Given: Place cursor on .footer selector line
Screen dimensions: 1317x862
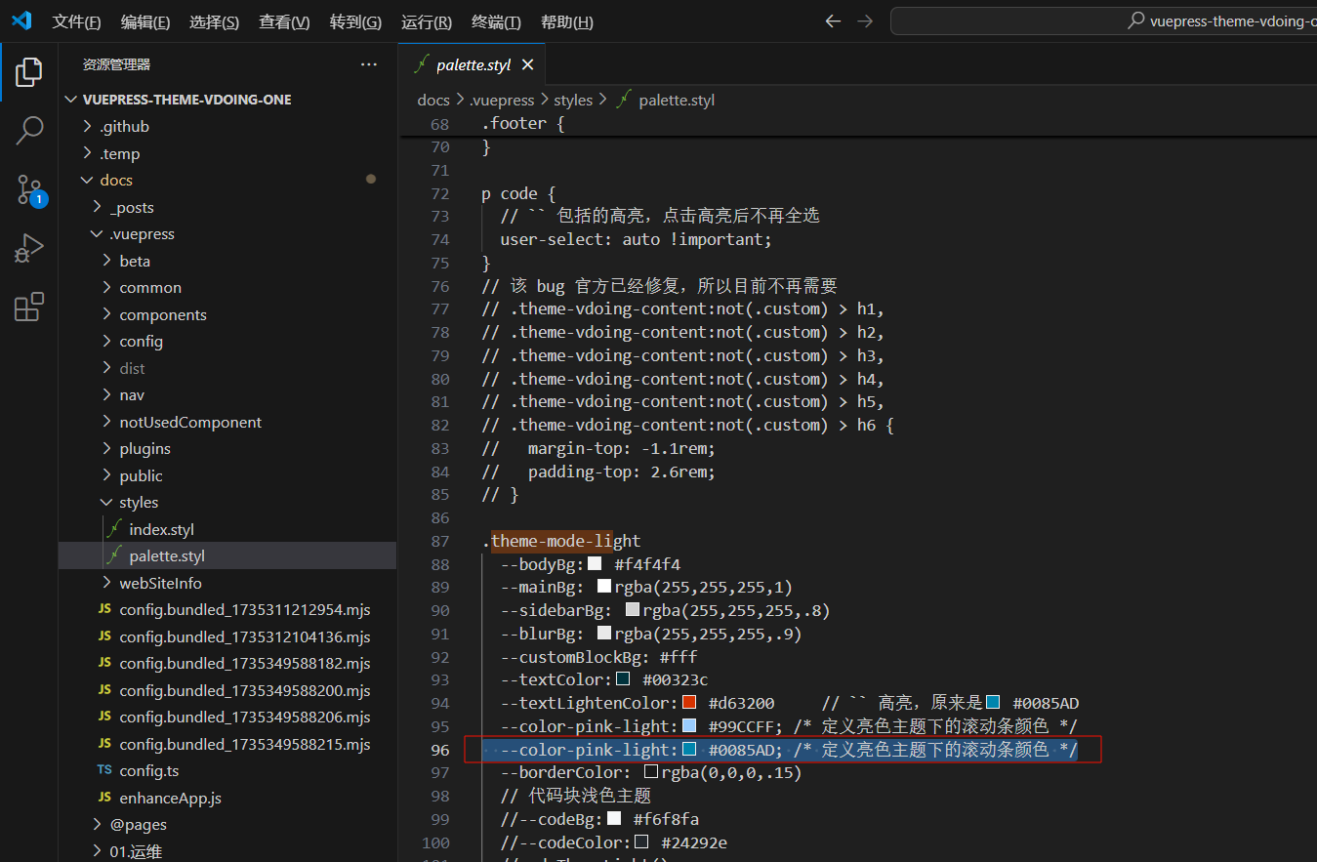Looking at the screenshot, I should click(522, 124).
